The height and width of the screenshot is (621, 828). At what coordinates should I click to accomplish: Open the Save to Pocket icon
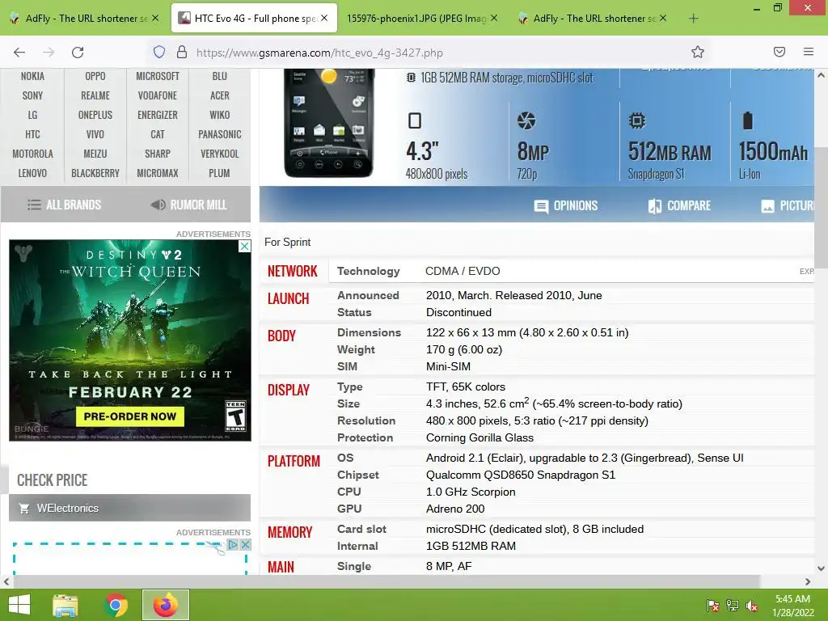pyautogui.click(x=779, y=52)
